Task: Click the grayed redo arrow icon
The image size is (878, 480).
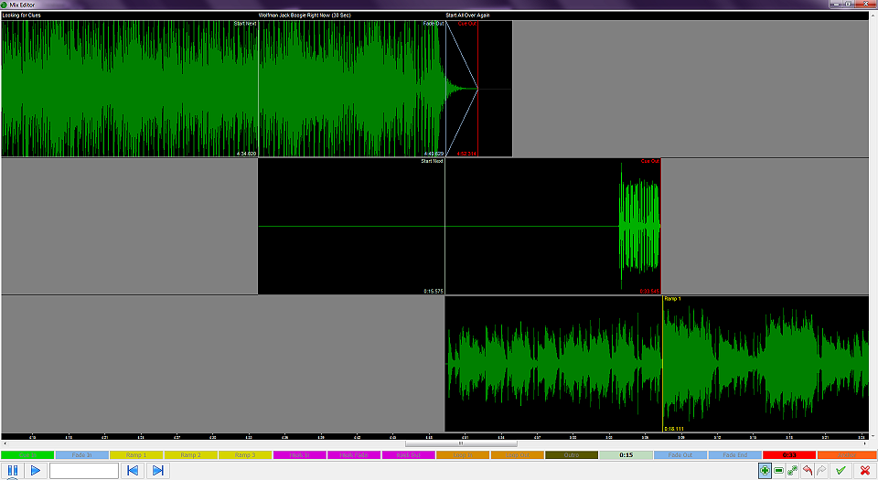Action: click(x=821, y=470)
